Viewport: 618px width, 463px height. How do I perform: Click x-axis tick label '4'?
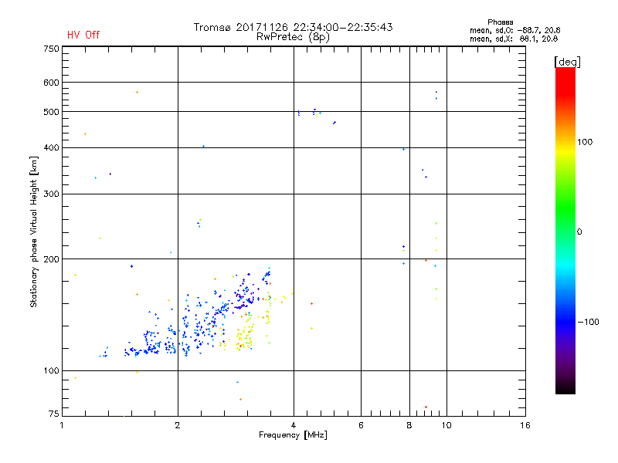[294, 425]
